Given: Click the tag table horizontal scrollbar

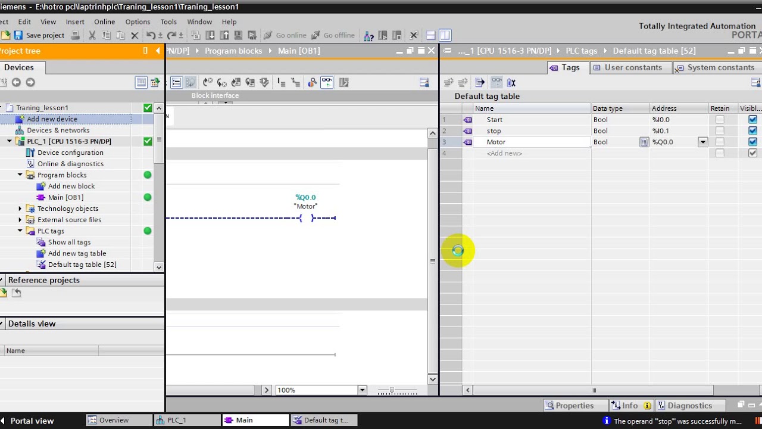Looking at the screenshot, I should (x=593, y=390).
